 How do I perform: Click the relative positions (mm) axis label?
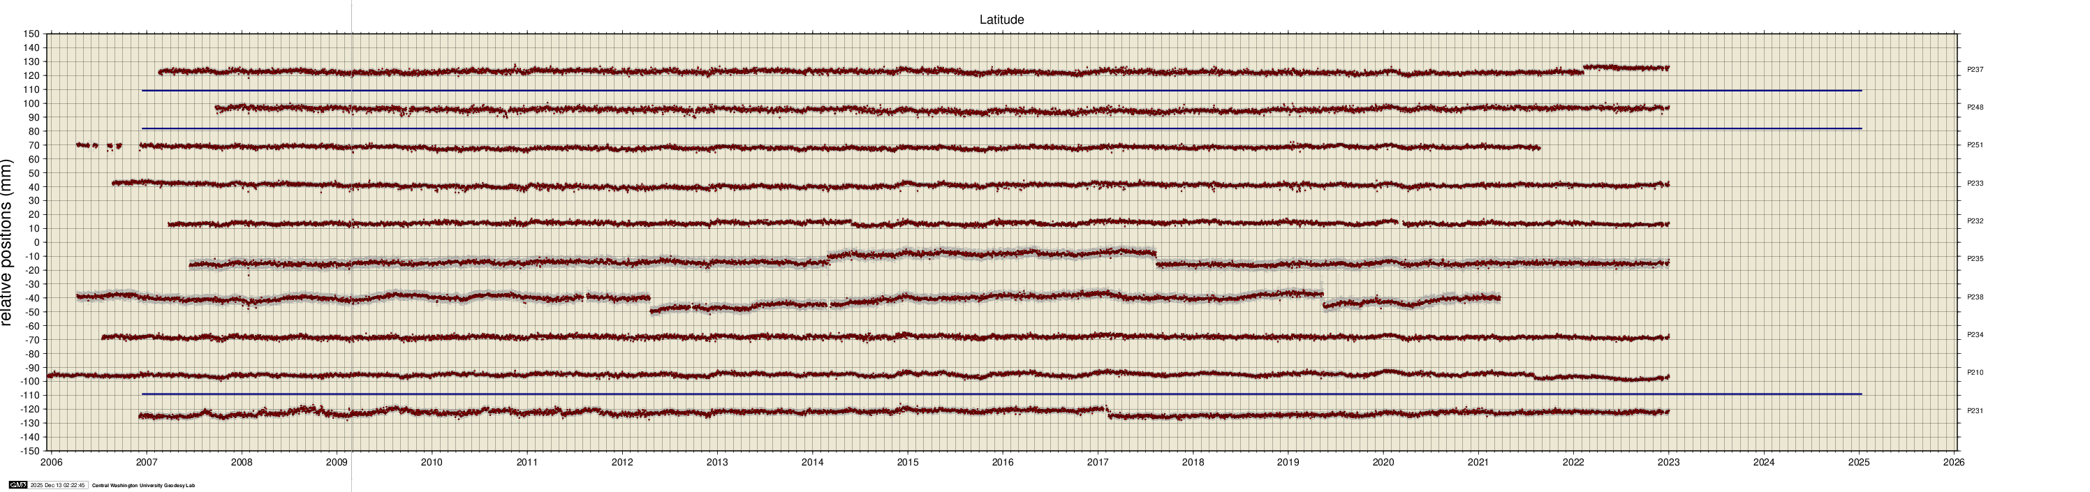point(7,242)
